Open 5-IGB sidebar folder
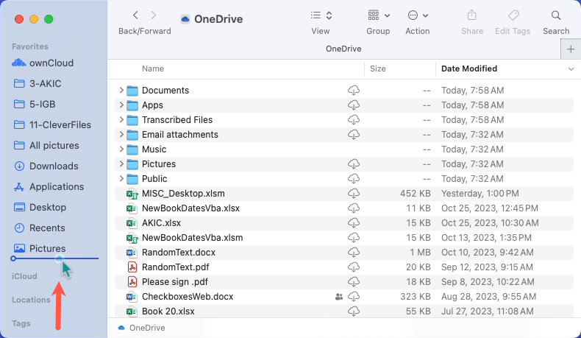Image resolution: width=581 pixels, height=338 pixels. click(x=42, y=105)
